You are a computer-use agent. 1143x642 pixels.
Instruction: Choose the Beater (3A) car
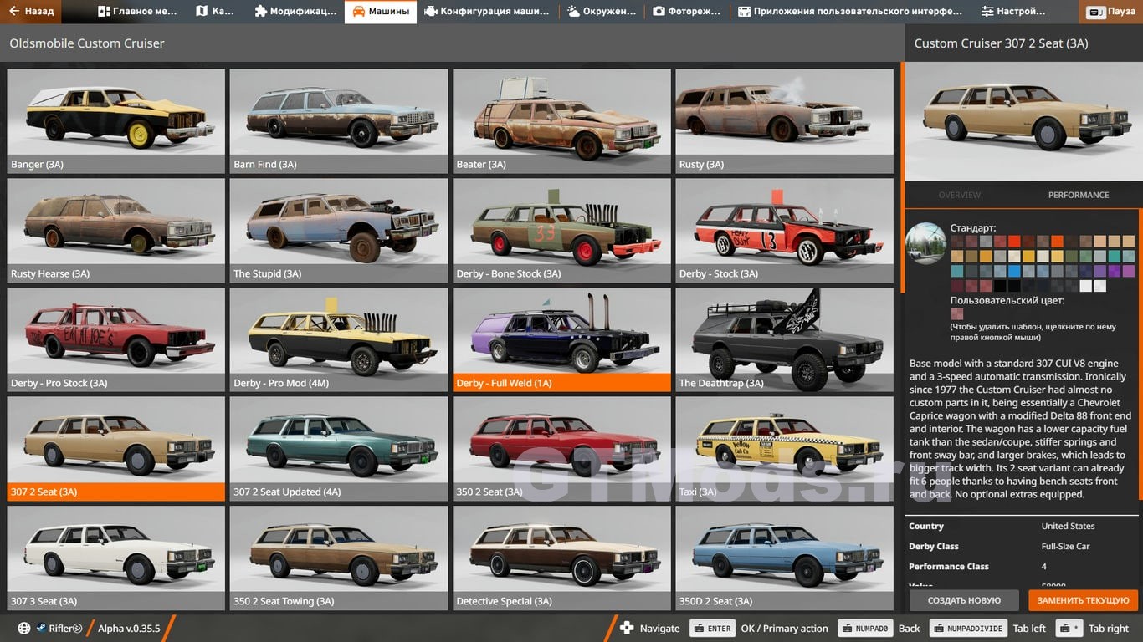point(561,121)
